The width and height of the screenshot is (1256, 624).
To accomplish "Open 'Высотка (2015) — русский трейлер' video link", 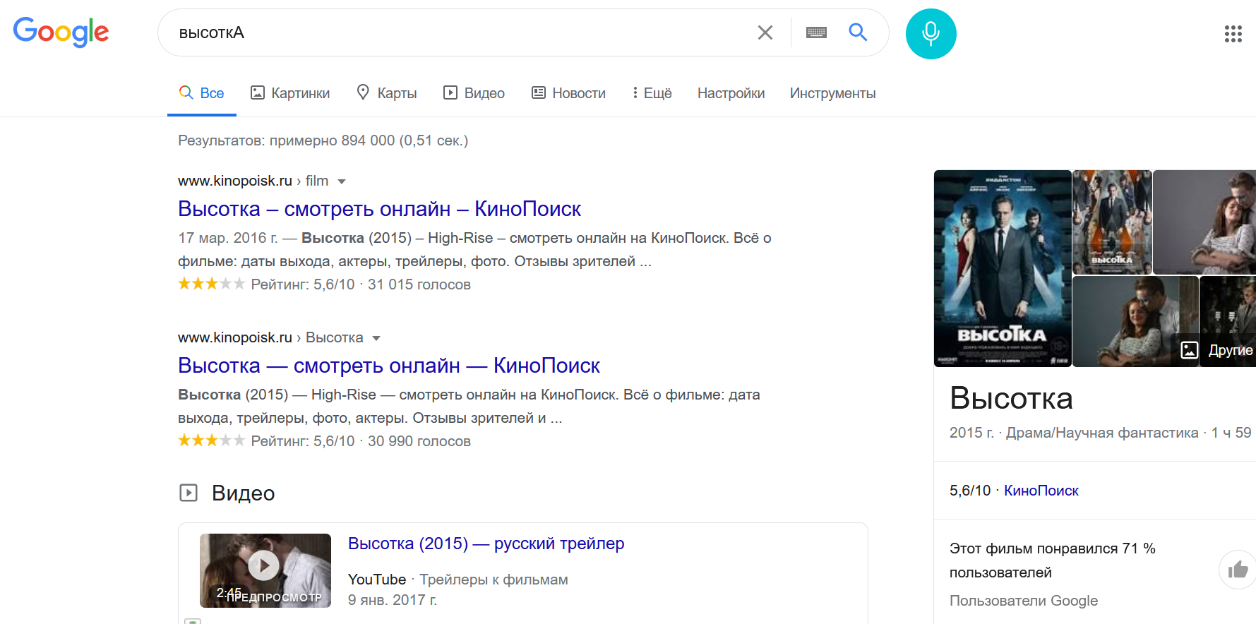I will coord(486,544).
